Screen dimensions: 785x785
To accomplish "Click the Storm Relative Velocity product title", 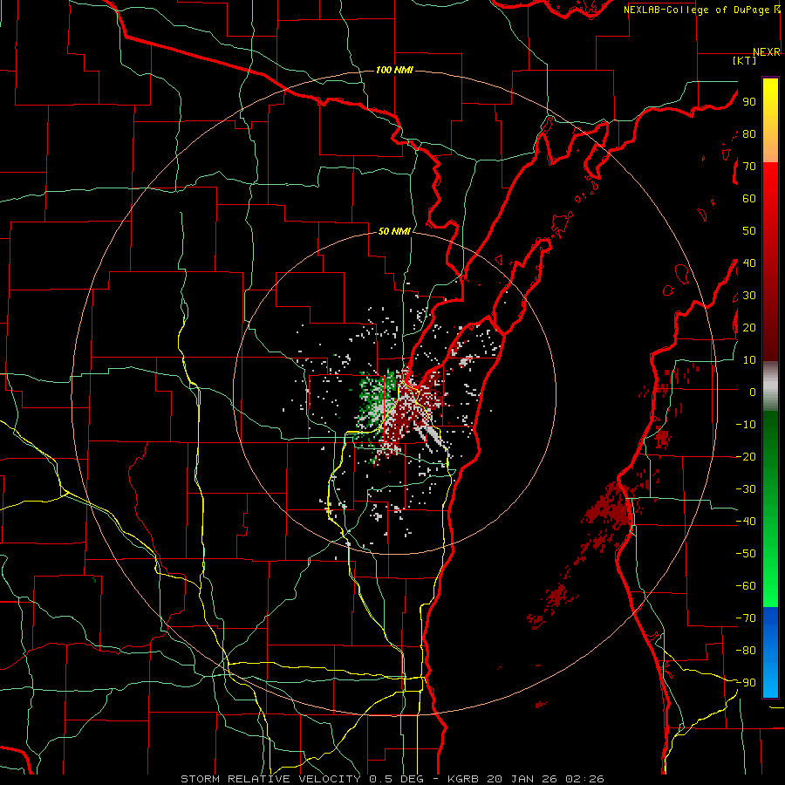I will [x=270, y=779].
